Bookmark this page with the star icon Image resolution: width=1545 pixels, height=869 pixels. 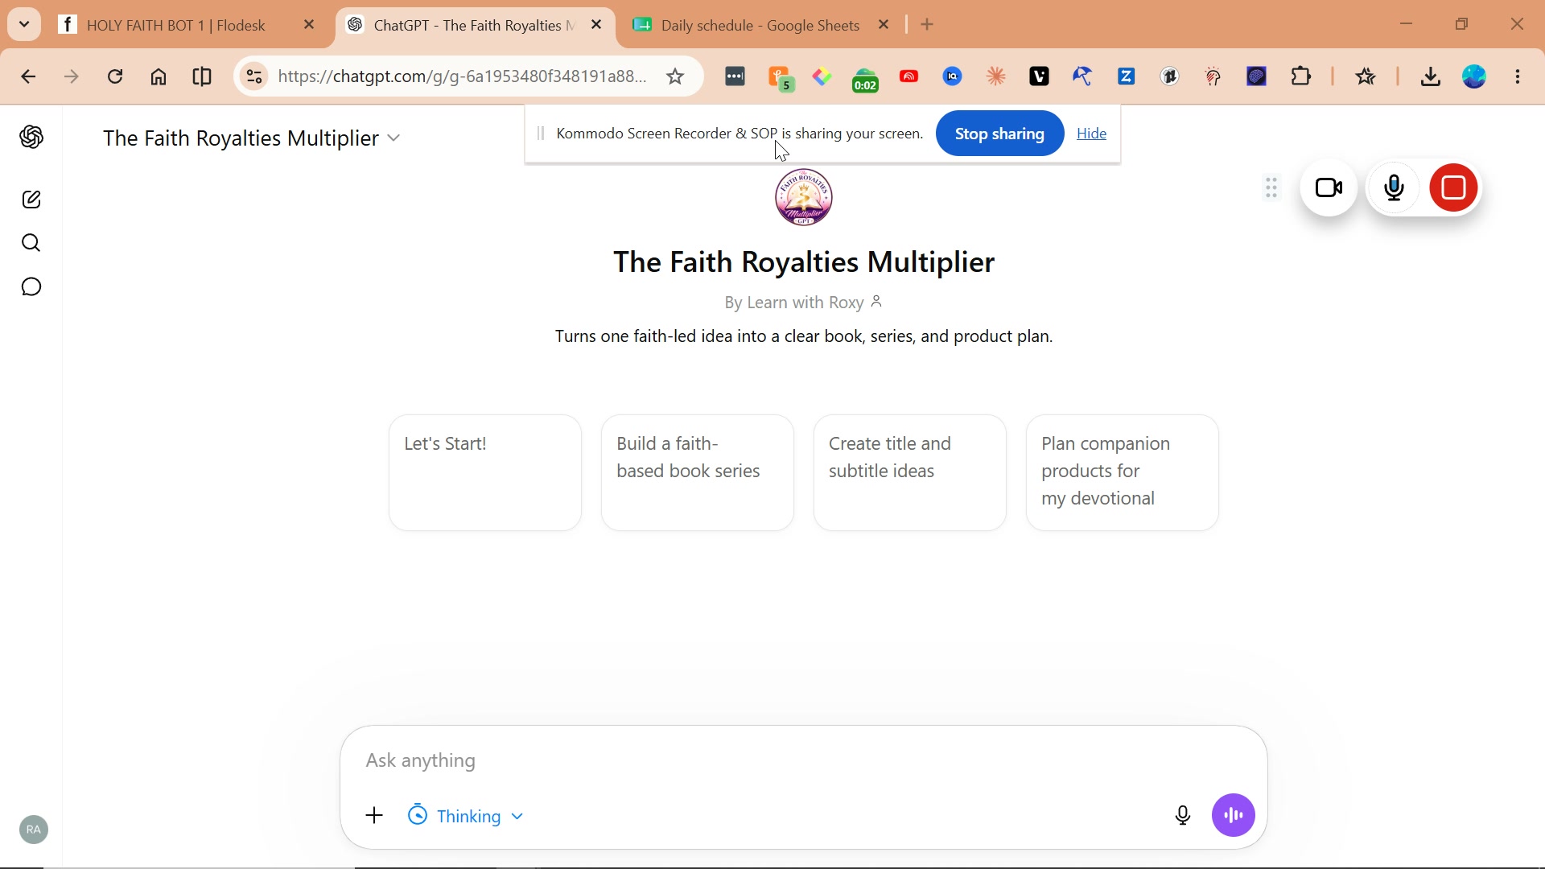tap(676, 77)
